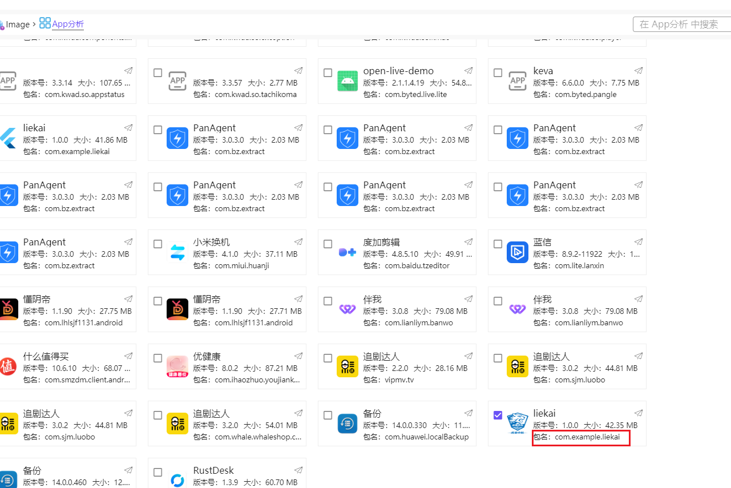The image size is (731, 488).
Task: Click paper-plane icon on 追剧达人 2.2.0 card
Action: click(469, 356)
